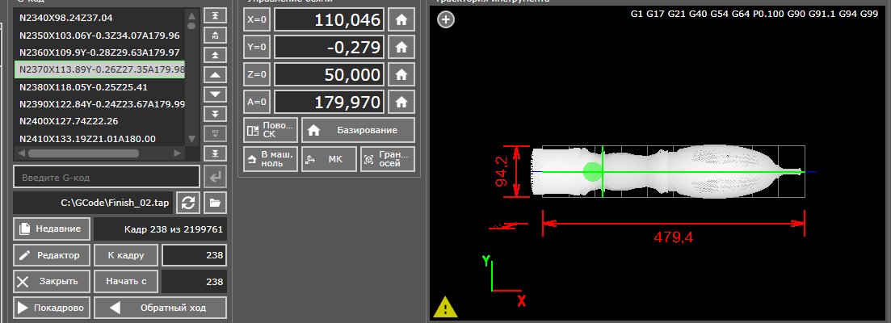This screenshot has width=891, height=323.
Task: Select line N2410X133.19Z21.01A180.00
Action: tap(99, 139)
